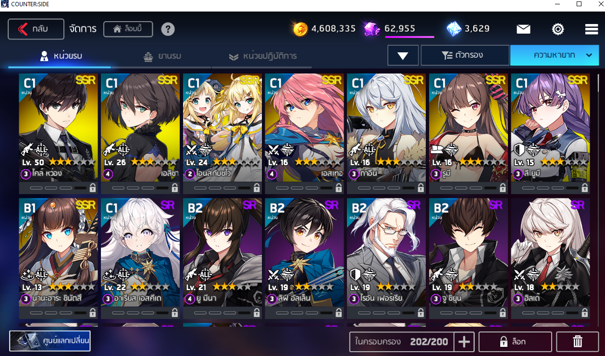
Task: Switch to the ยานรบ tab
Action: 162,56
